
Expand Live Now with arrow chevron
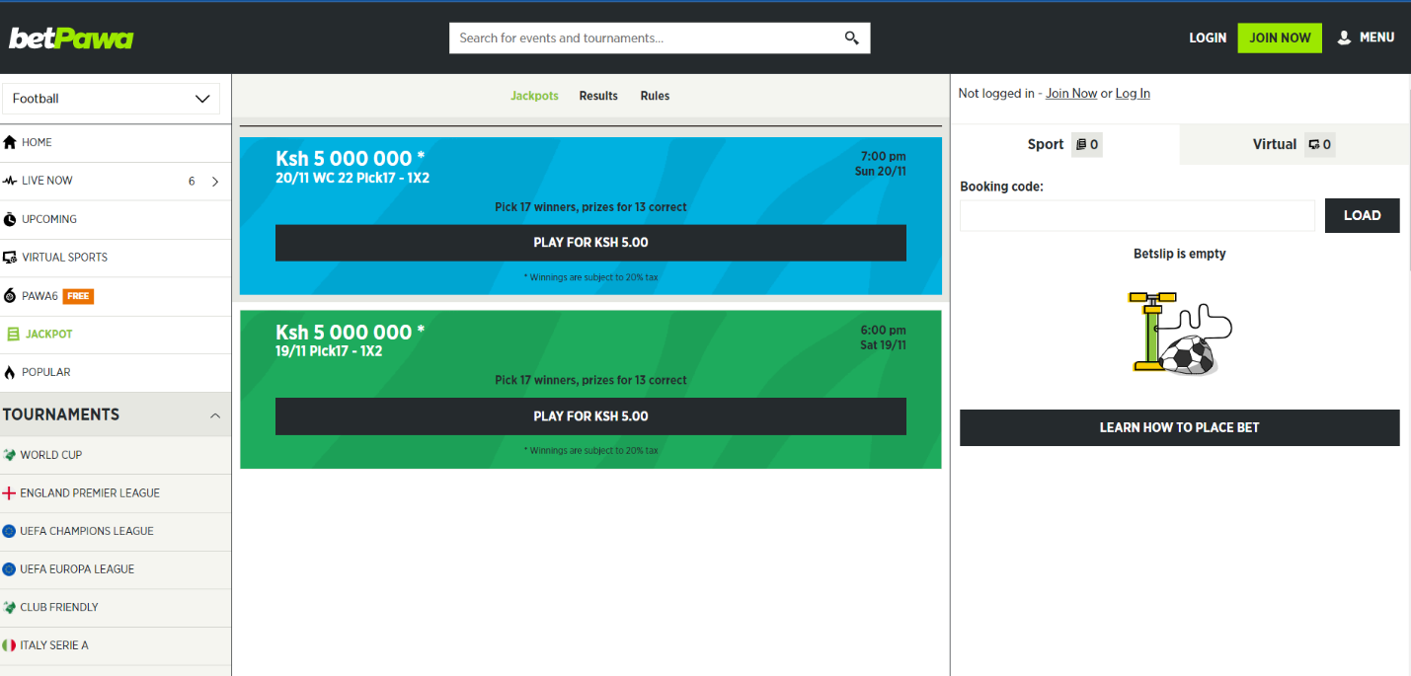(215, 182)
